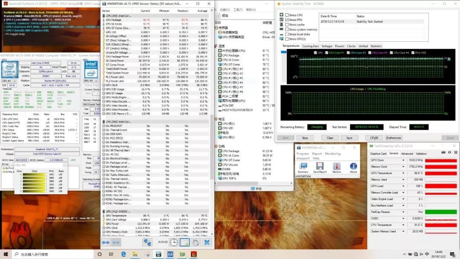Click the GPU-Z screenshot camera icon
Screen dimensions: 460x259
tap(443, 153)
